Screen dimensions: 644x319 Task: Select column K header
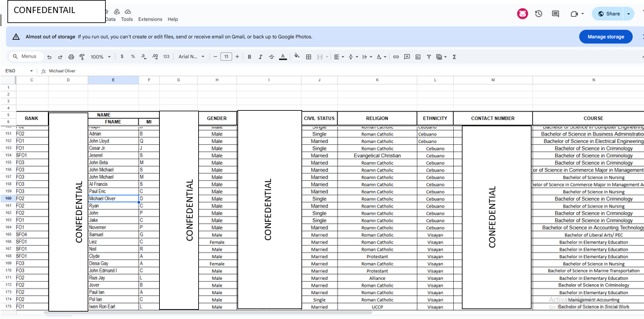click(x=377, y=80)
